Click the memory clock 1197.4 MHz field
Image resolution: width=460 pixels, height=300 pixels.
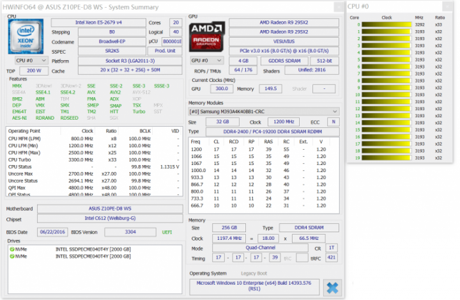pos(229,239)
